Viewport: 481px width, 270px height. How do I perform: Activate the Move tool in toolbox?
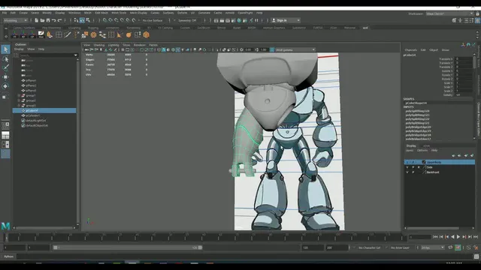[5, 76]
